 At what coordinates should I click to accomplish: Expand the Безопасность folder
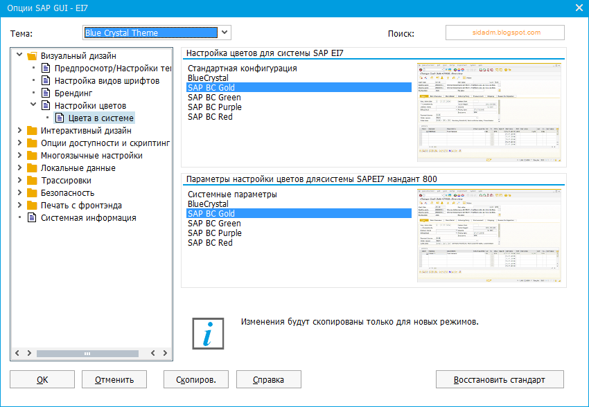19,192
